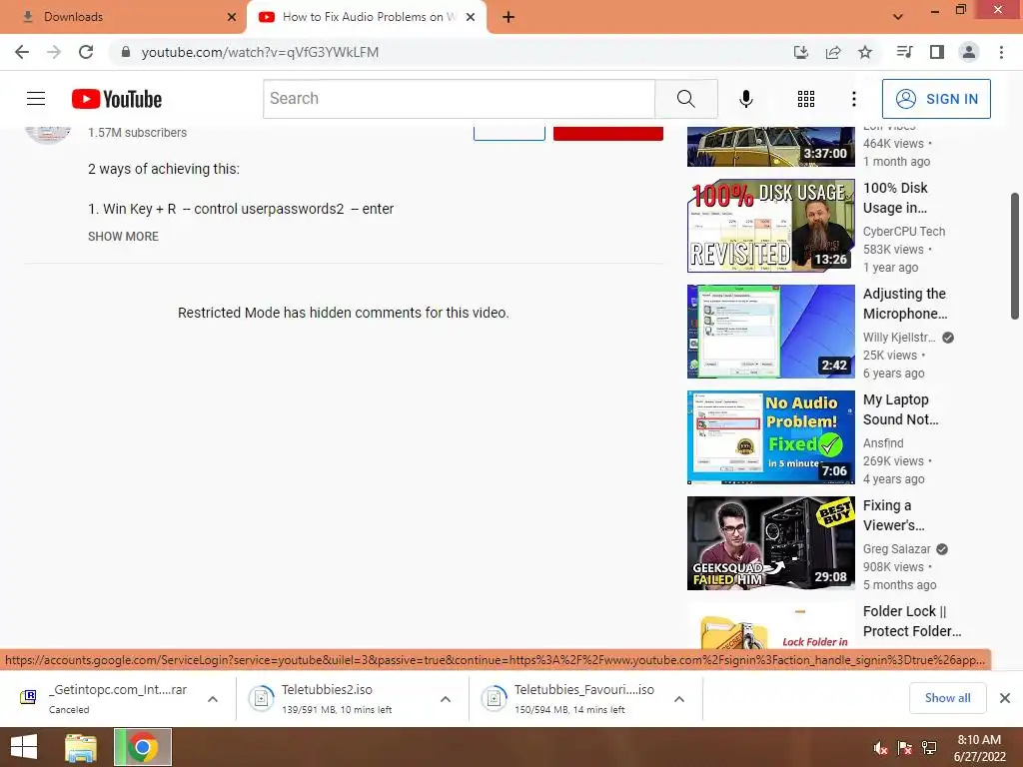This screenshot has height=767, width=1023.
Task: Expand the description with SHOW MORE
Action: (123, 236)
